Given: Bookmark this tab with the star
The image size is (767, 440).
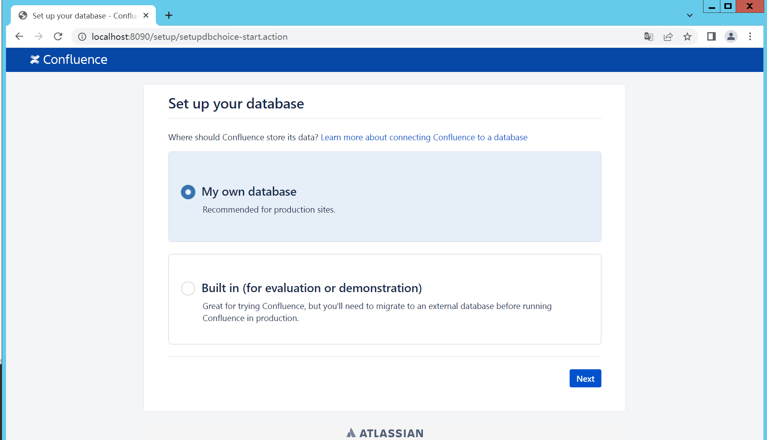Looking at the screenshot, I should 687,37.
